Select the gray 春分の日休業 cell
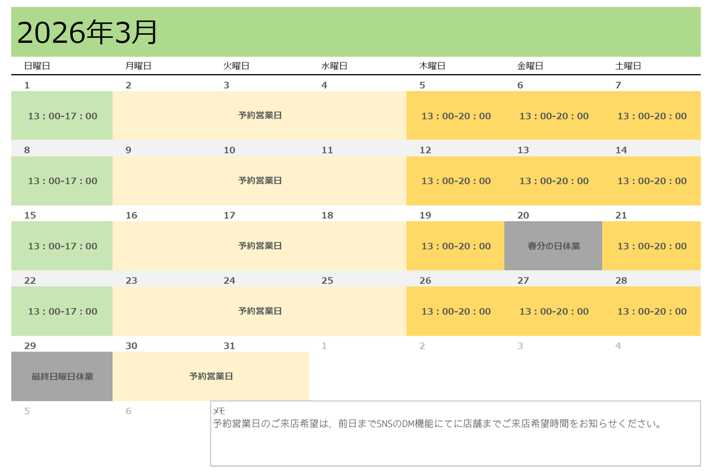This screenshot has width=707, height=471. tap(553, 246)
